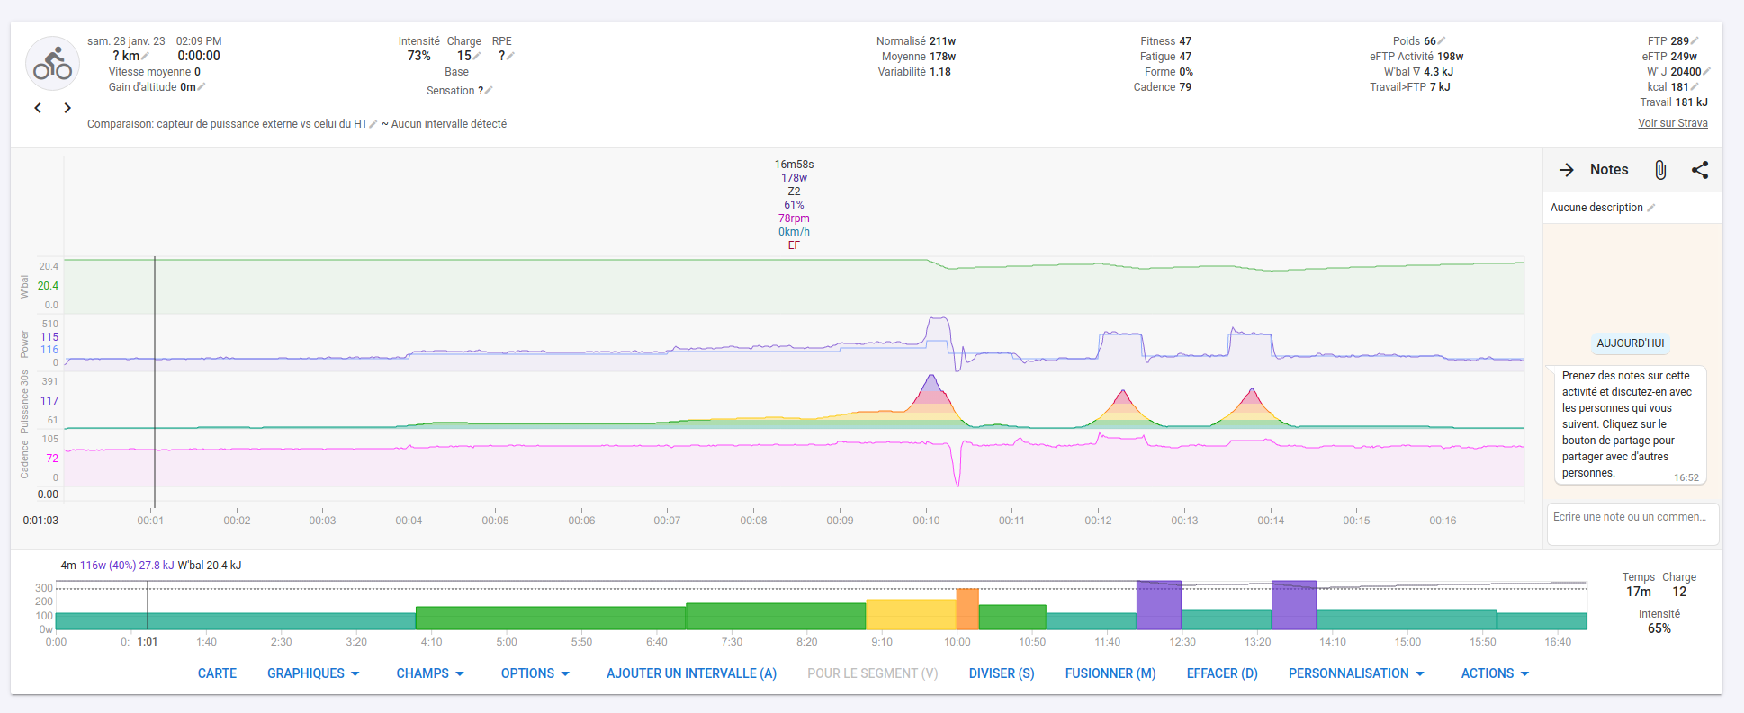Select the first purple interval block near 12:30
1744x713 pixels.
(1159, 605)
